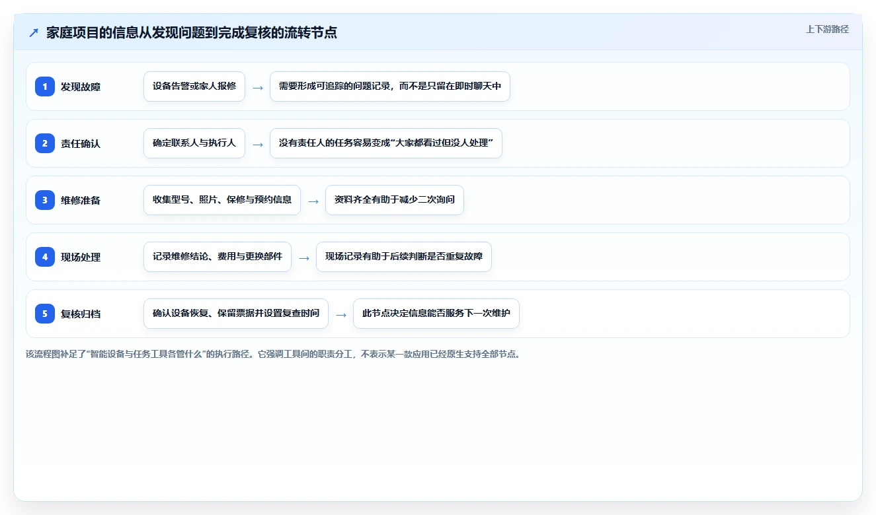Click the 资料齐全有助于减少二次询问 box
876x515 pixels.
point(395,200)
